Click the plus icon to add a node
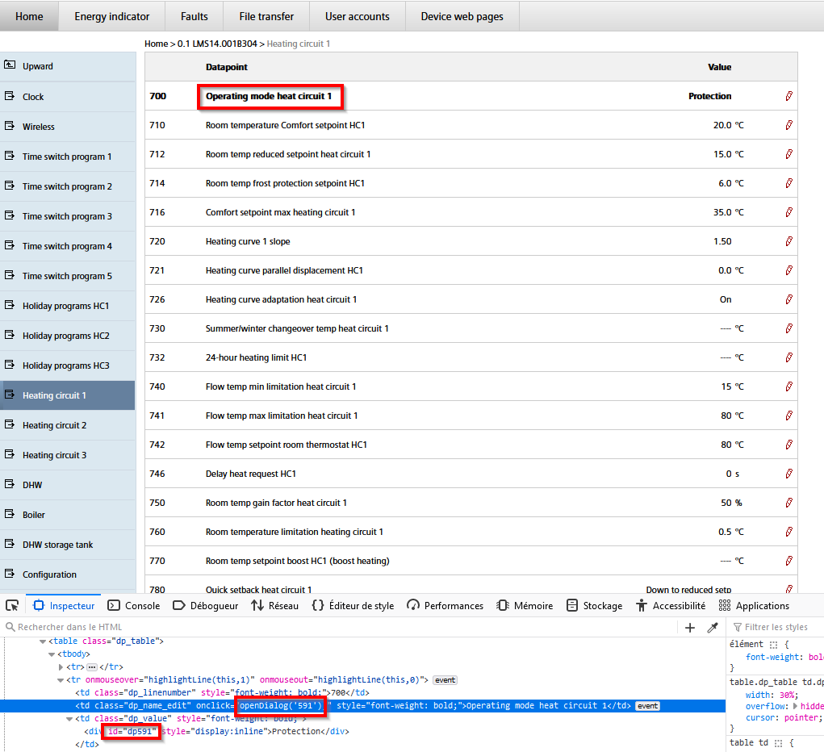Image resolution: width=824 pixels, height=752 pixels. tap(690, 628)
